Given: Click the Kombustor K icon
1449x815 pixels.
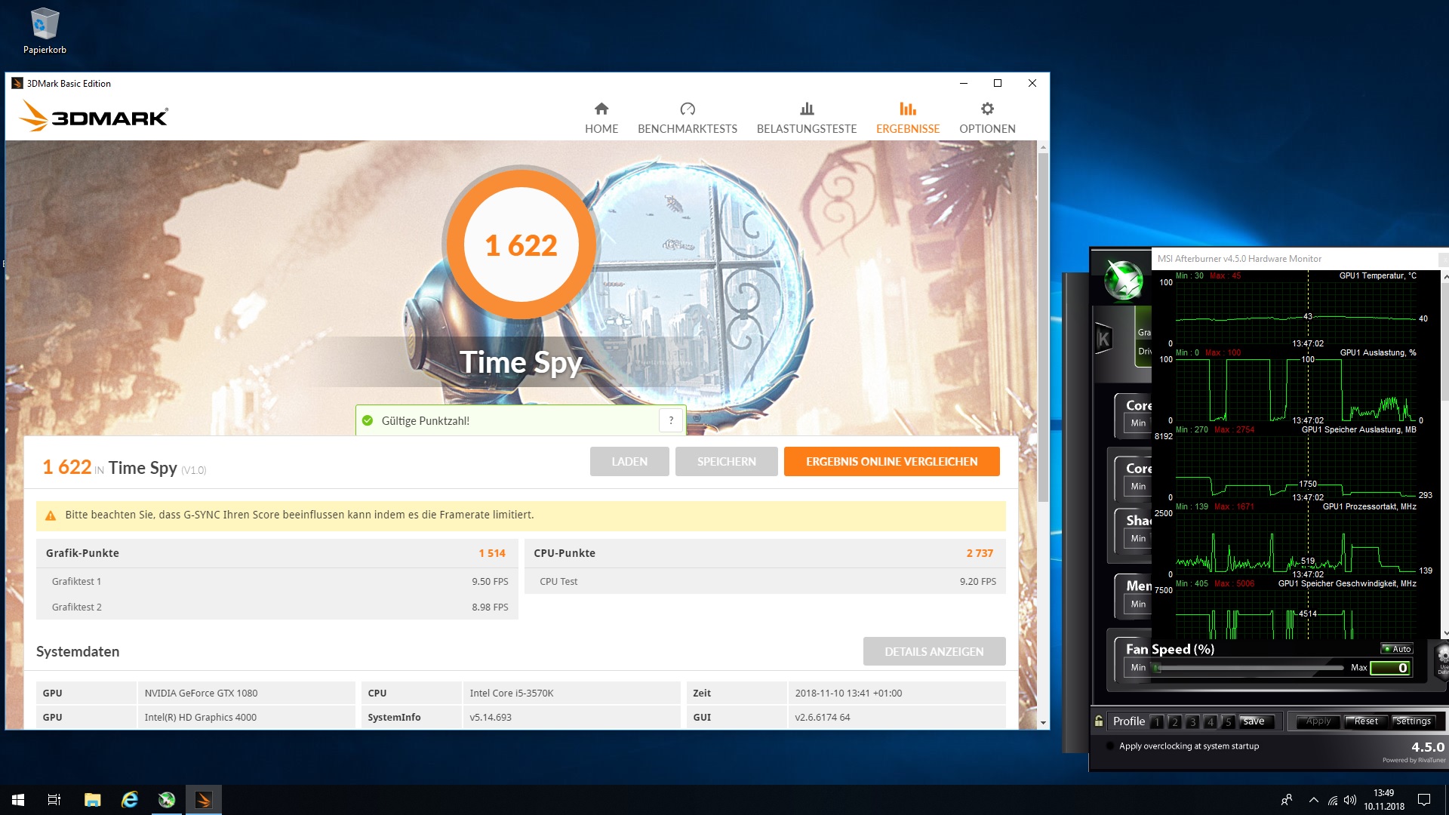Looking at the screenshot, I should tap(1103, 339).
